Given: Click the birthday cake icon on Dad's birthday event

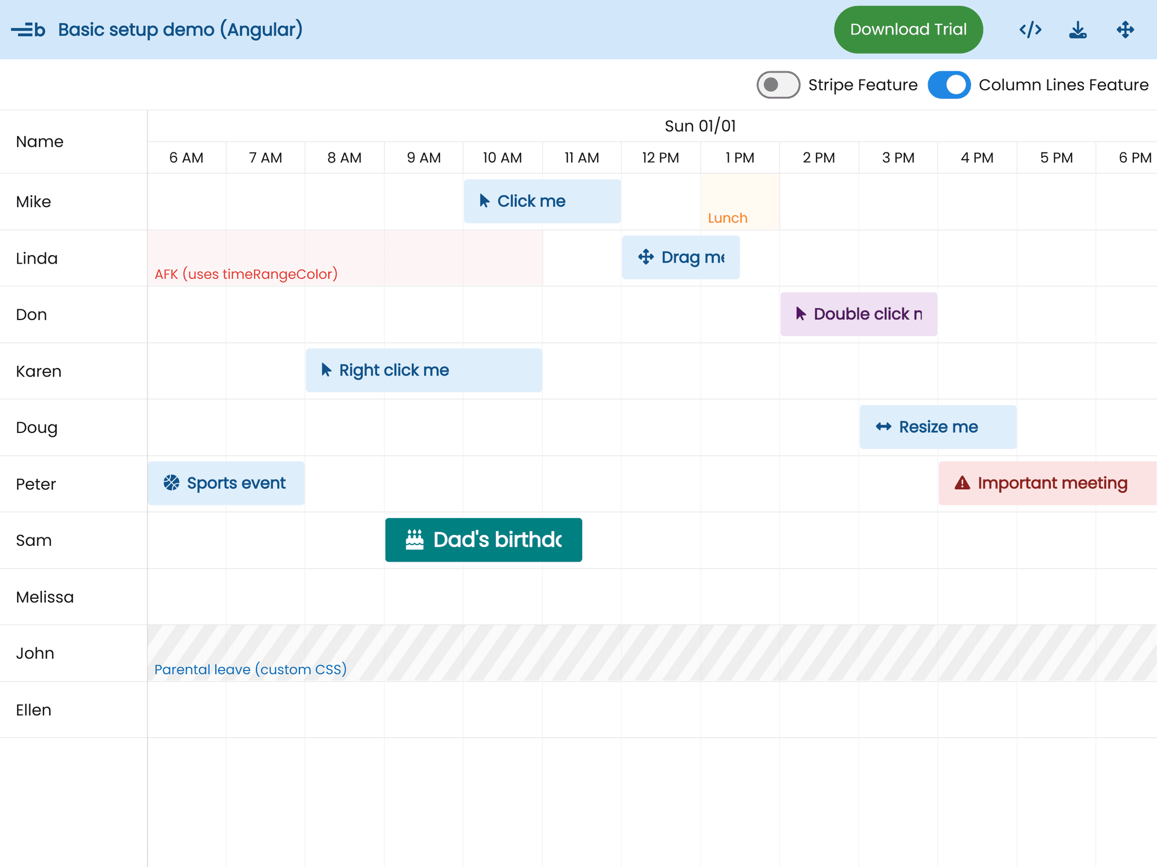Looking at the screenshot, I should (414, 540).
